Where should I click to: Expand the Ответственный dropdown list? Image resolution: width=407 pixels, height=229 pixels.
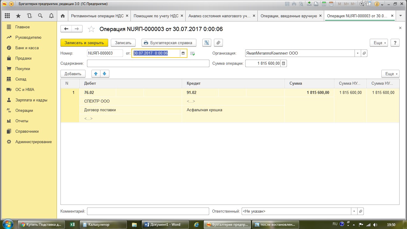354,211
